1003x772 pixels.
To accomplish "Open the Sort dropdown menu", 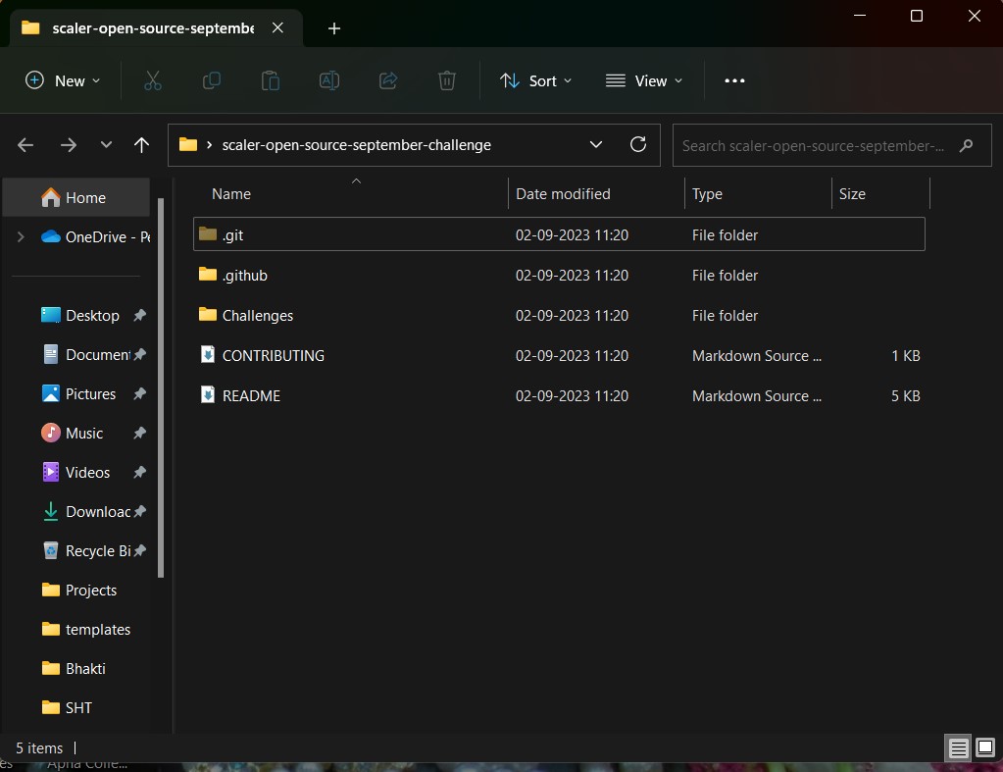I will [535, 81].
